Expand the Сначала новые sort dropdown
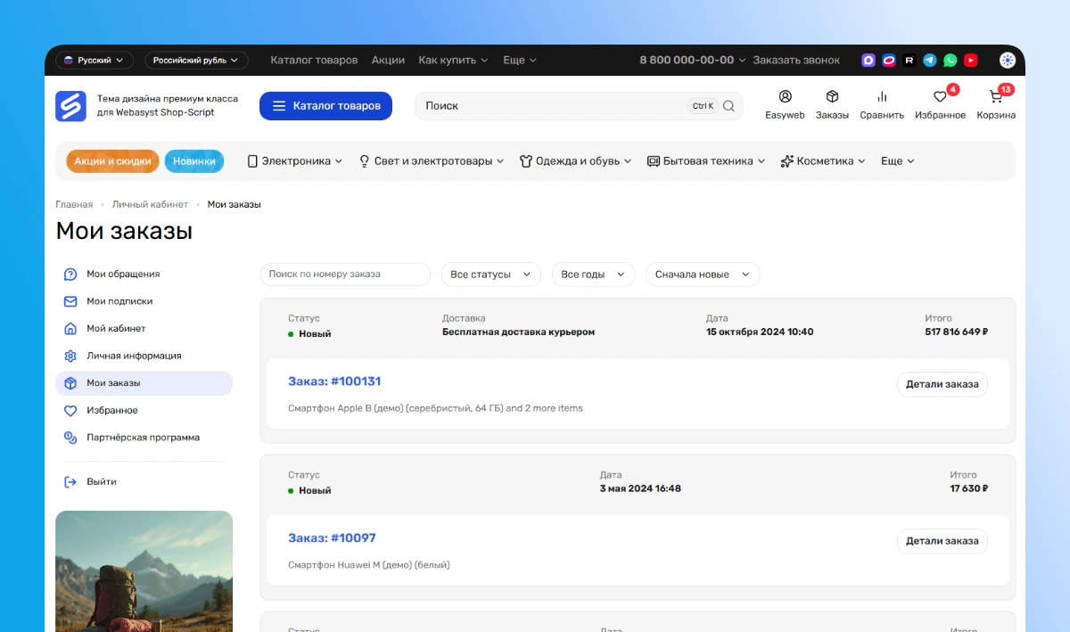This screenshot has height=632, width=1070. tap(702, 275)
